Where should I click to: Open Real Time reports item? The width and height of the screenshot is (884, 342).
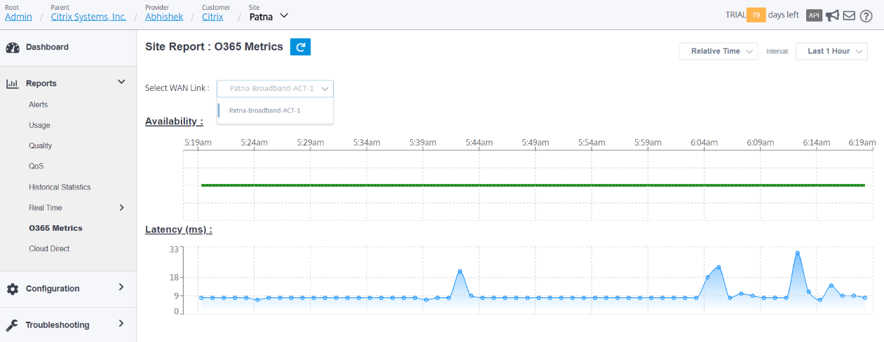coord(45,208)
